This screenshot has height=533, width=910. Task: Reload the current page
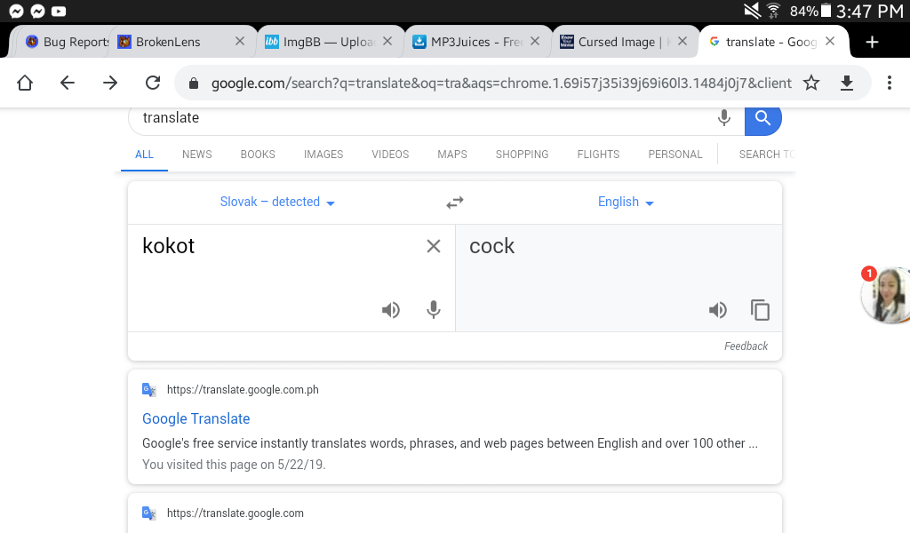pos(153,83)
